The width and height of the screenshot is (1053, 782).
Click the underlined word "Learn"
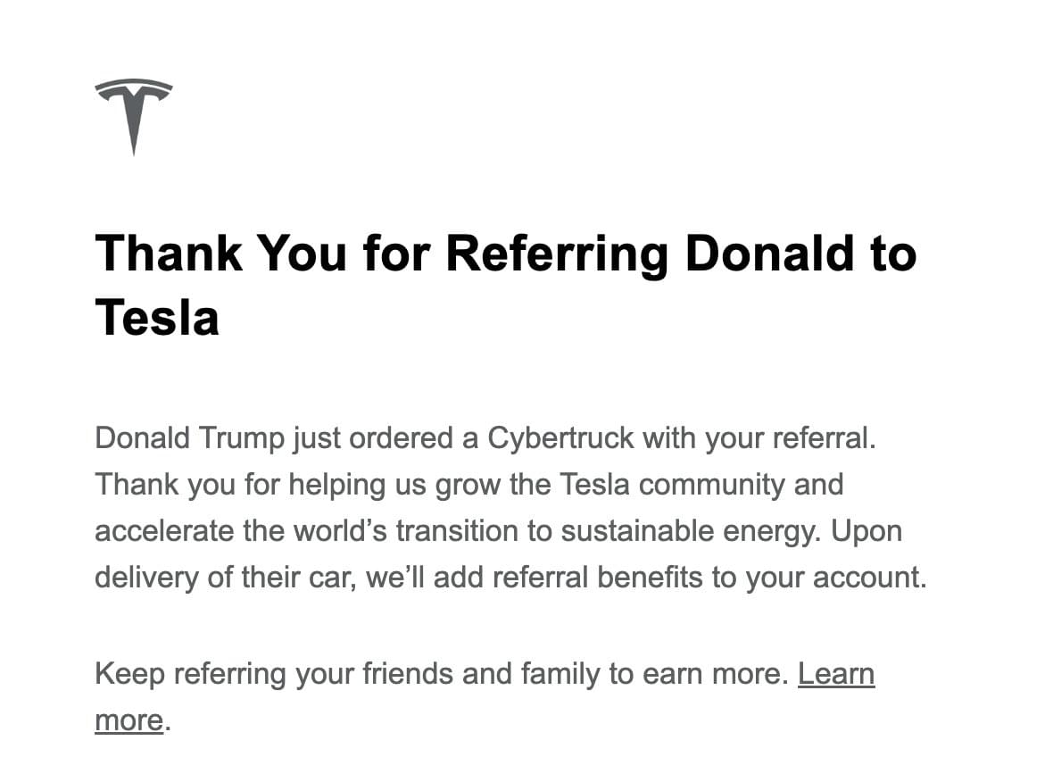point(836,674)
